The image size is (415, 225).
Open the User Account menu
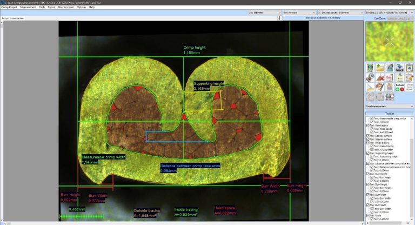(66, 7)
